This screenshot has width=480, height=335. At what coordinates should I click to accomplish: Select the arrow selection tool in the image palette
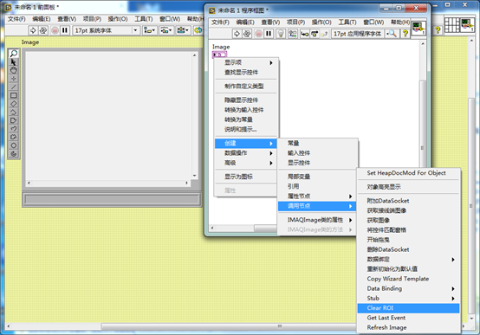(x=14, y=61)
